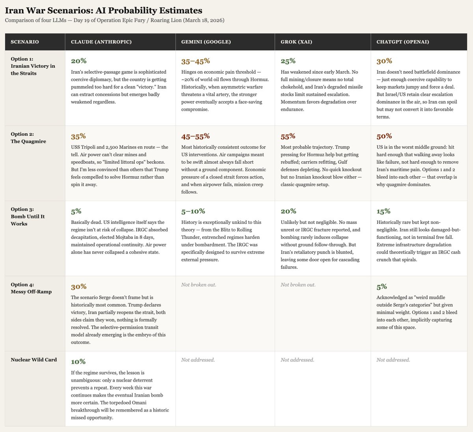Screen dimensions: 473x432
Task: Click Grok's 20% Bomb Until It Works estimate
Action: point(289,212)
